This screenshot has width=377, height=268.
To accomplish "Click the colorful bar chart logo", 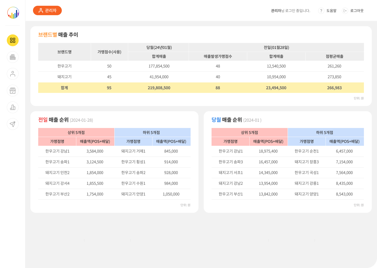I will pyautogui.click(x=13, y=13).
